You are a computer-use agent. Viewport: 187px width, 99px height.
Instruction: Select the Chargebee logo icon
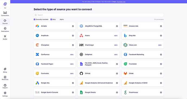tap(37, 45)
